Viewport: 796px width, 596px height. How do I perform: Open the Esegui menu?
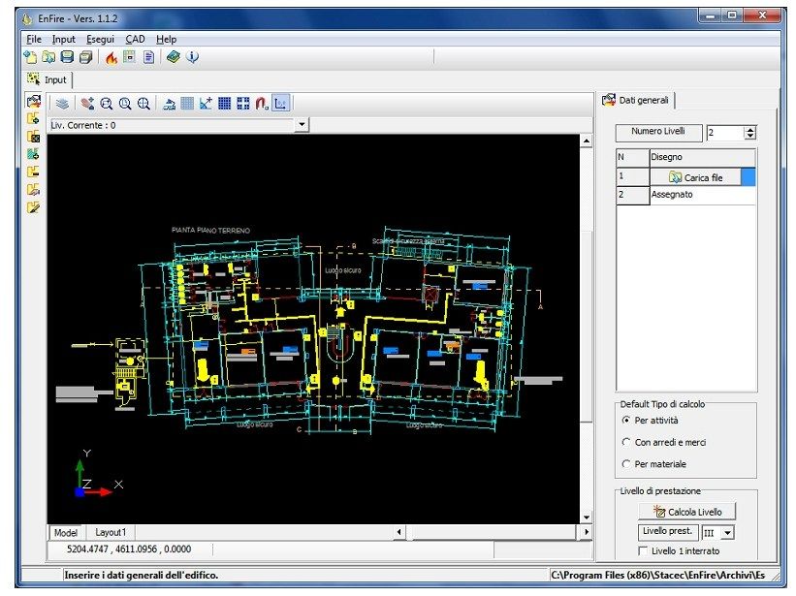100,39
